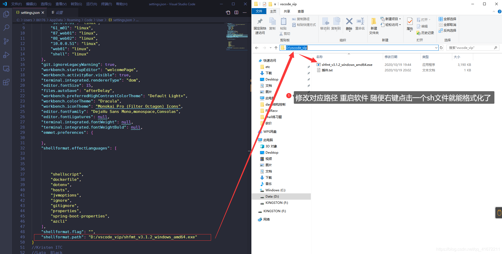Click the AppData breadcrumb segment
502x254 pixels.
pos(56,20)
